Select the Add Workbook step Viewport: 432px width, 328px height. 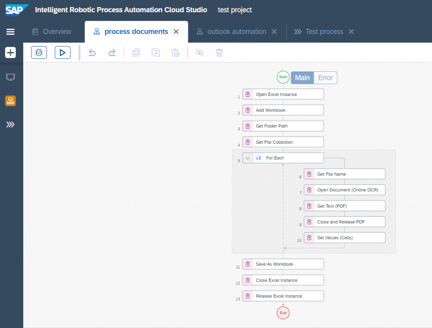283,110
